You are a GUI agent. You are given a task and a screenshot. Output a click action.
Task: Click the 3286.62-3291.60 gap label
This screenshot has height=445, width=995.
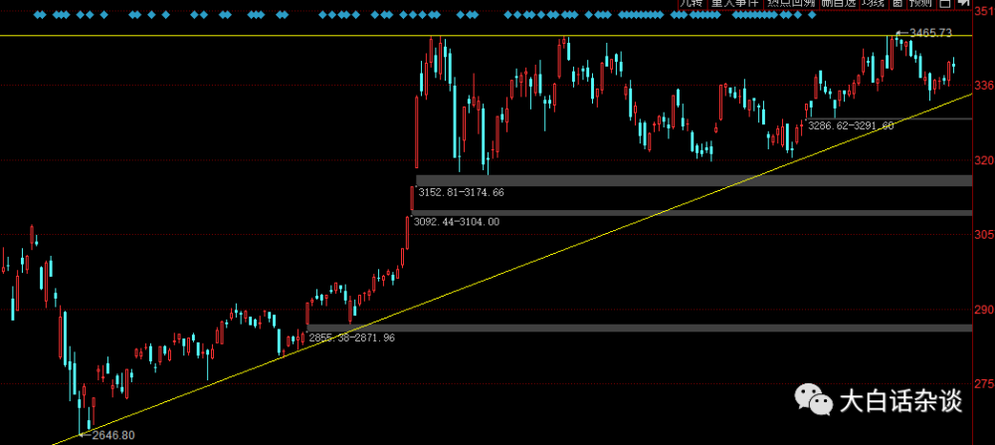coord(851,125)
